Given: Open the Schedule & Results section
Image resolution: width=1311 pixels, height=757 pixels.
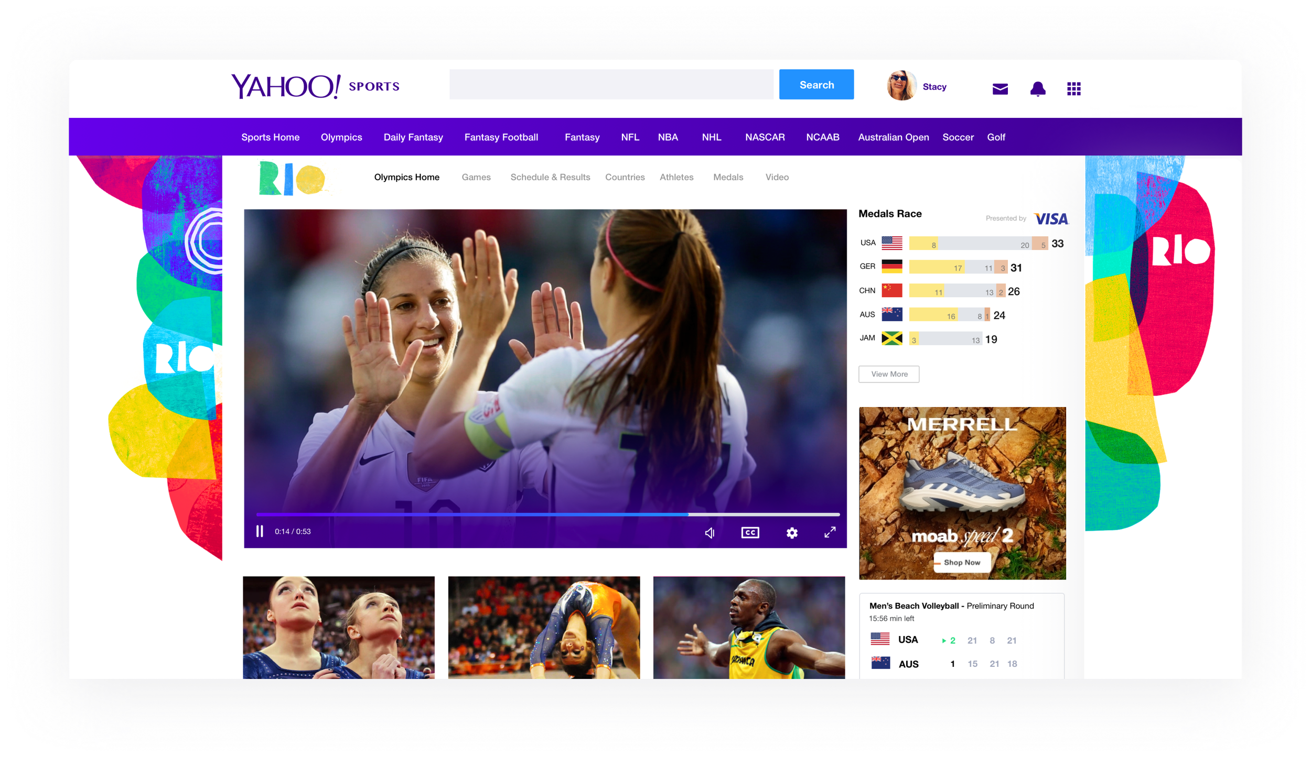Looking at the screenshot, I should point(550,177).
